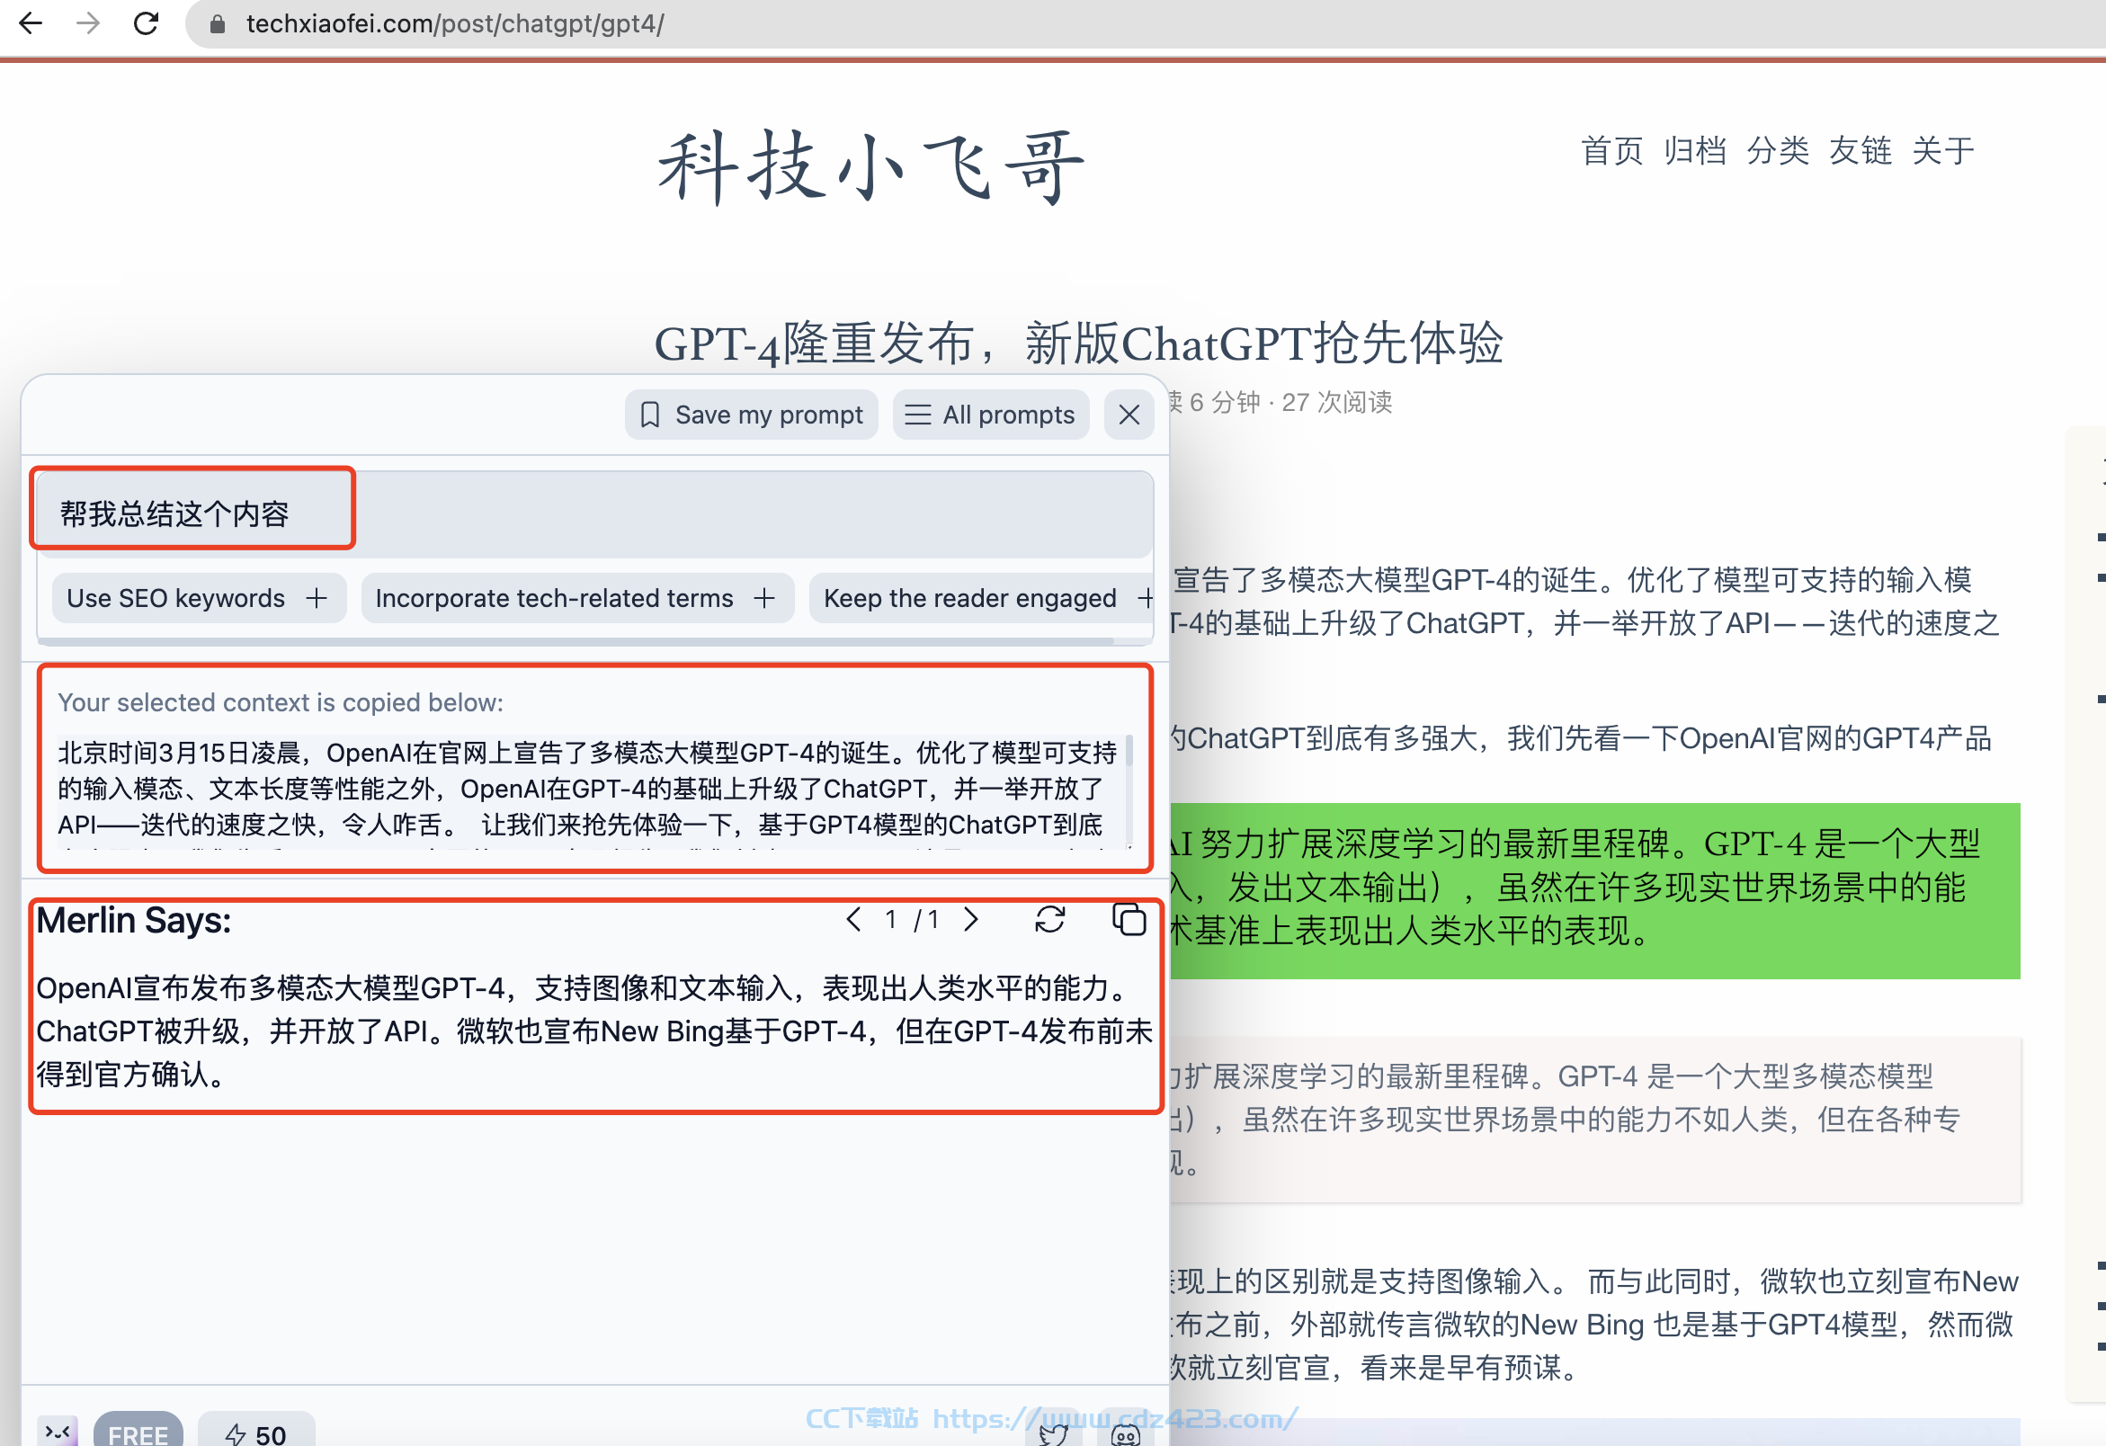Click the horizontal scrollbar under prompt suggestions
This screenshot has width=2106, height=1446.
pos(576,641)
